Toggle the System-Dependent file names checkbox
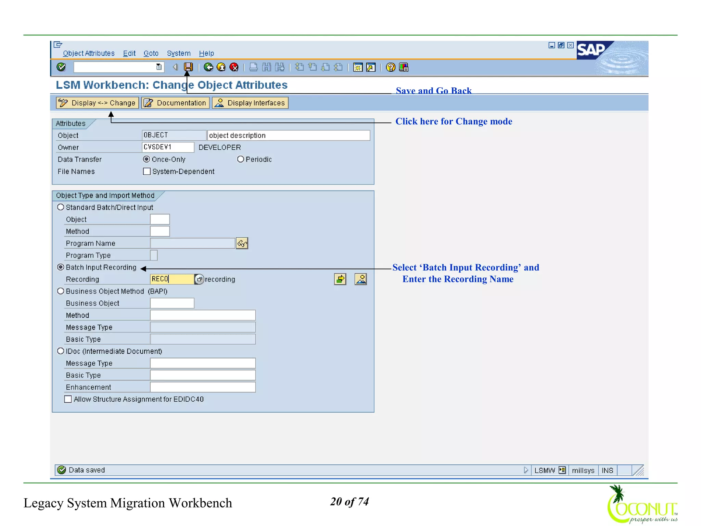The image size is (701, 526). click(146, 171)
